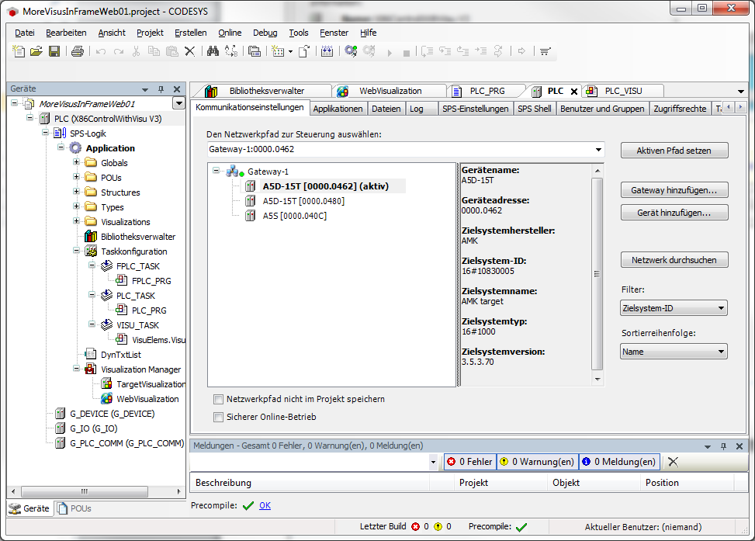The image size is (755, 541).
Task: Switch to the SPS-Einstellungen tab
Action: pos(475,109)
